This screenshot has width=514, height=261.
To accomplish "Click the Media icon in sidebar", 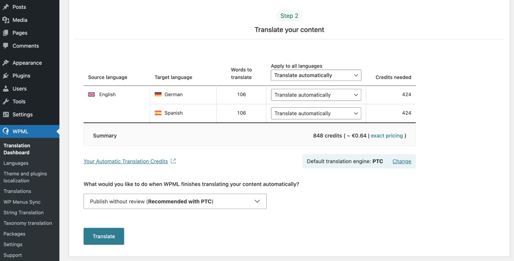I will click(x=6, y=20).
